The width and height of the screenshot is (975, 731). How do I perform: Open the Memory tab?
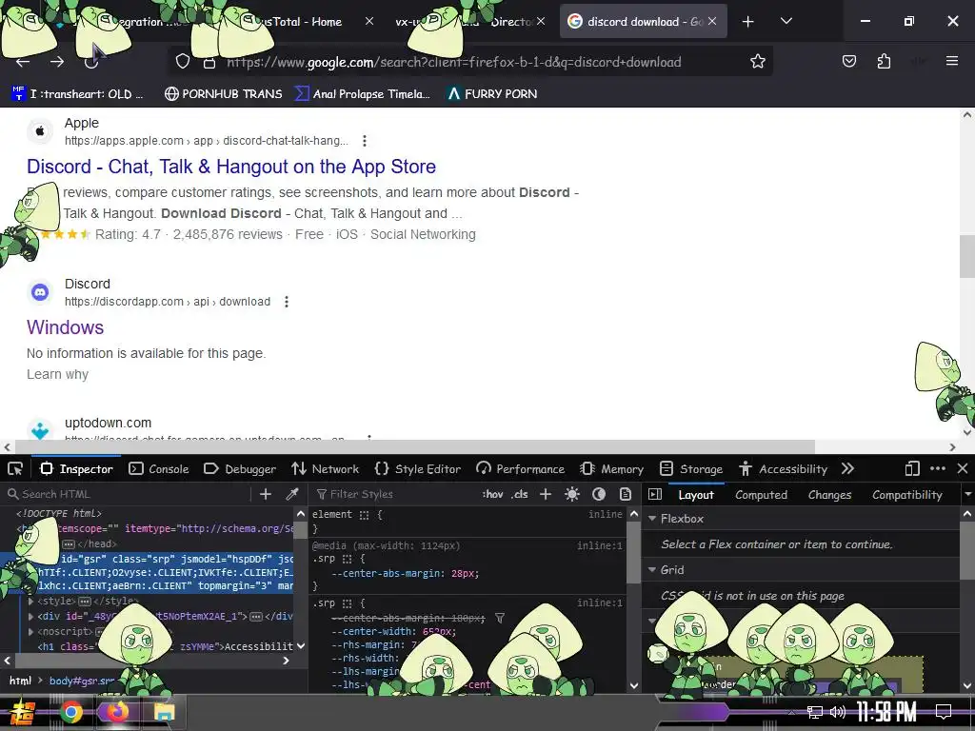point(612,468)
